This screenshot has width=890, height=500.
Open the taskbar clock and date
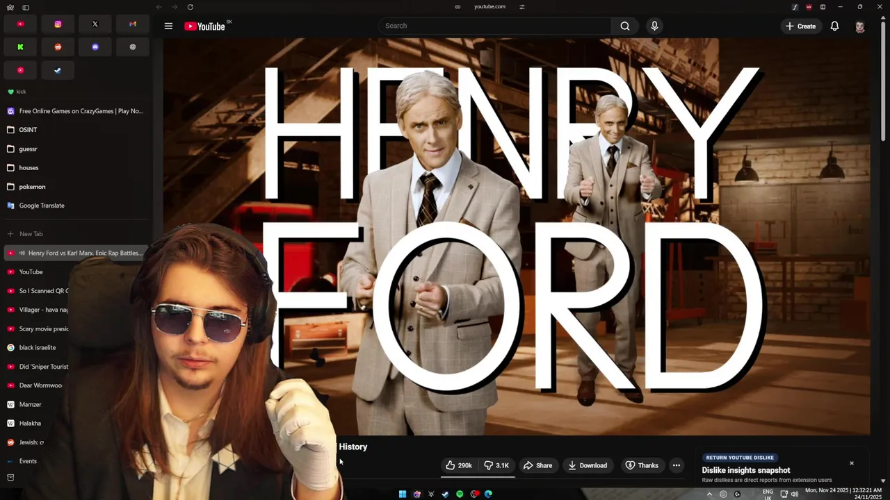tap(843, 494)
